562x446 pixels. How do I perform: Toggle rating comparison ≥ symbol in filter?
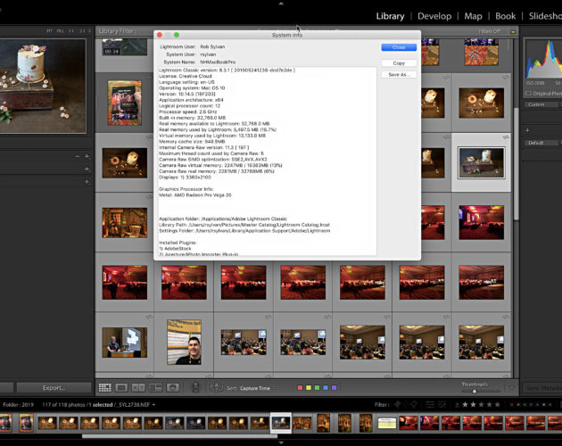[x=457, y=405]
